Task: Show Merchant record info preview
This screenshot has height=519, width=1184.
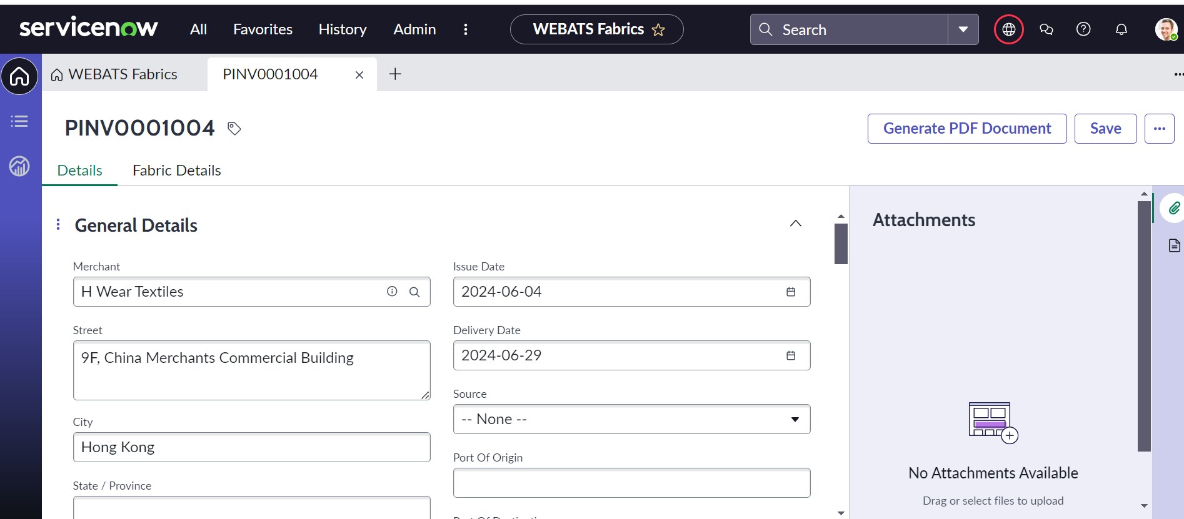Action: (392, 292)
